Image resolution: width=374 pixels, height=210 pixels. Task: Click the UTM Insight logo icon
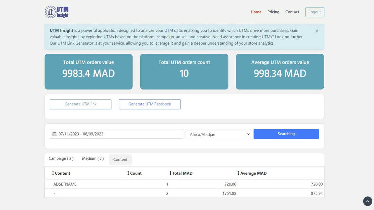[x=50, y=12]
